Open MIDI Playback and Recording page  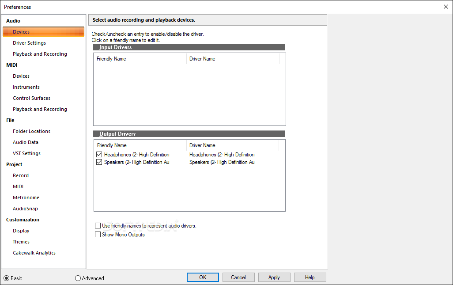point(40,109)
